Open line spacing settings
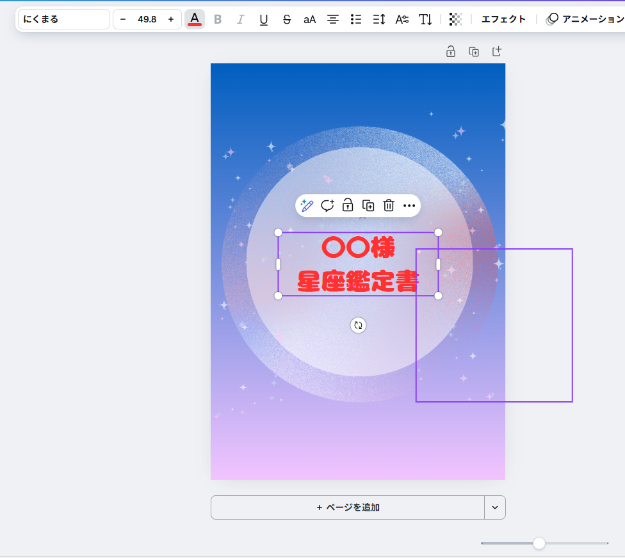625x558 pixels. 378,19
